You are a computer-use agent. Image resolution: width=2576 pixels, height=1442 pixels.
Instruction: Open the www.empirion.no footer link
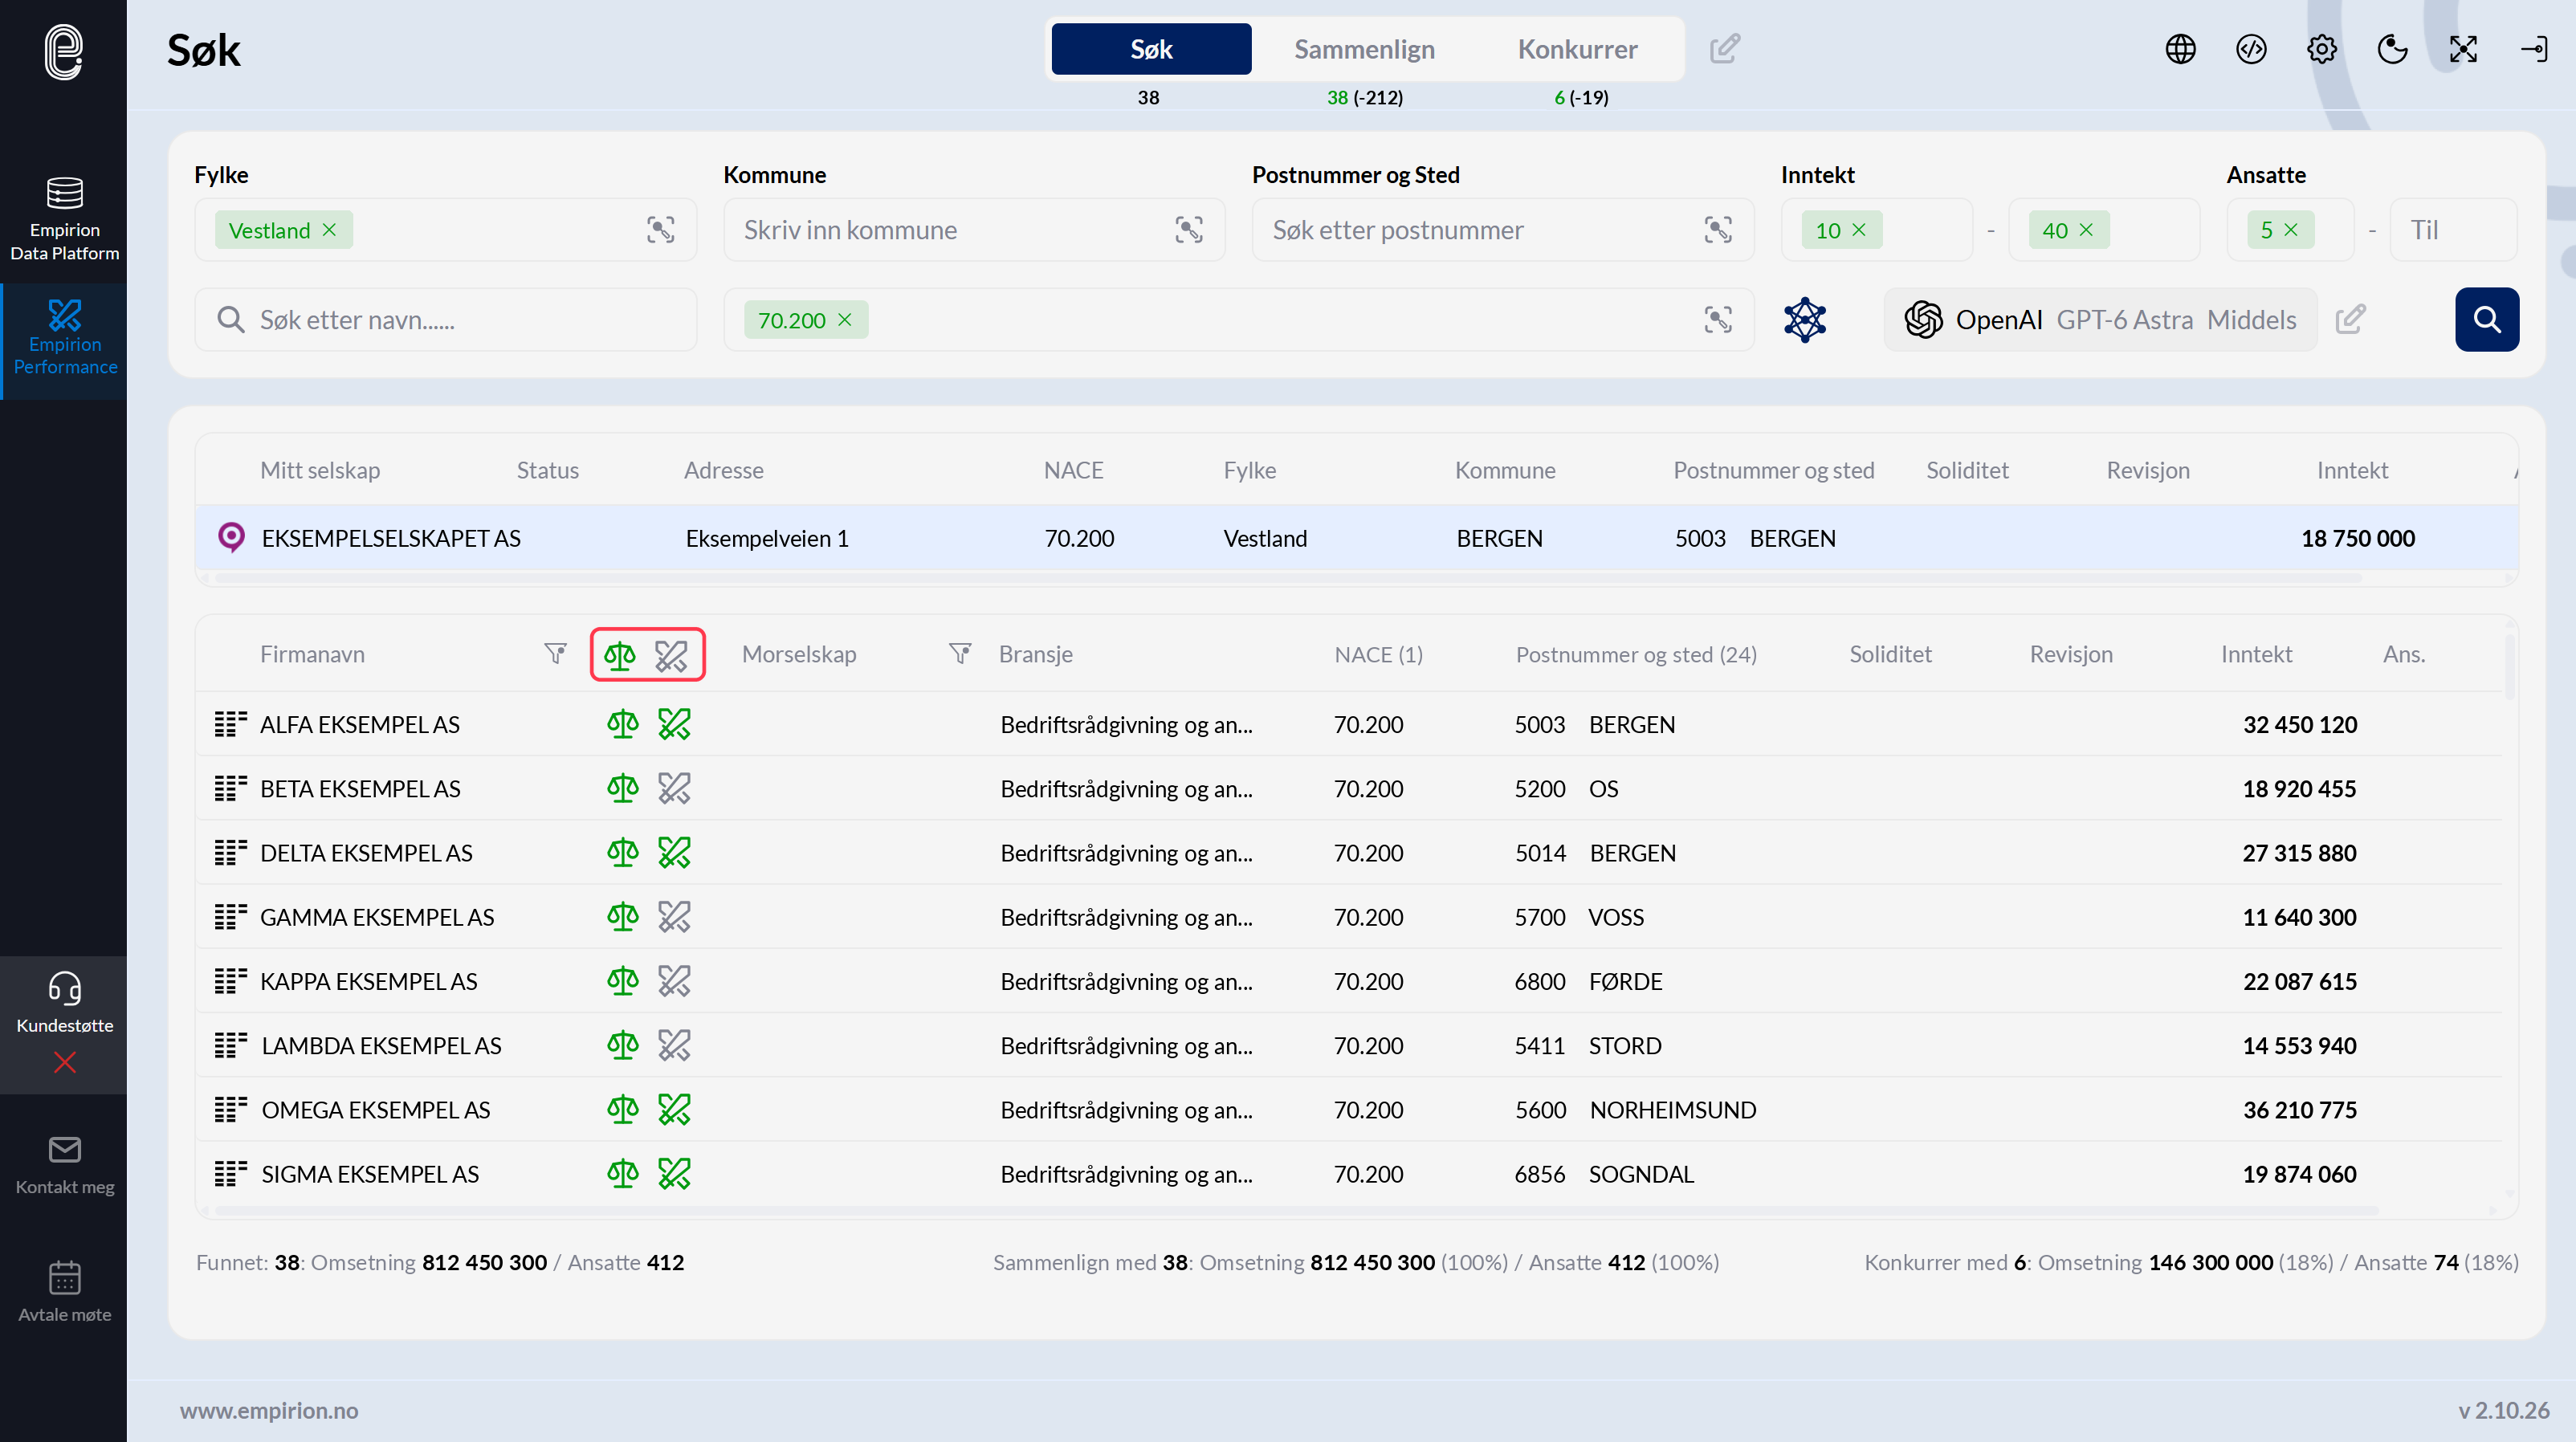pos(269,1410)
